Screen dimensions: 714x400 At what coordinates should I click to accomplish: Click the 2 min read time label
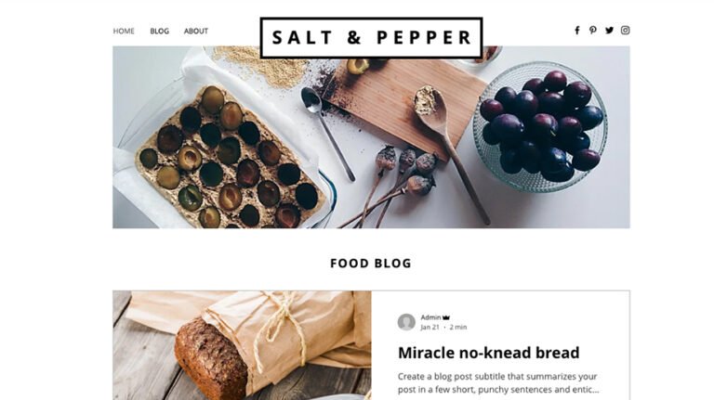coord(458,327)
